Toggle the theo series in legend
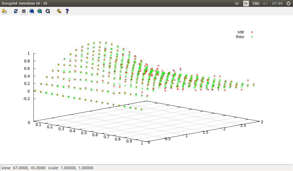This screenshot has height=171, width=293. [x=240, y=37]
